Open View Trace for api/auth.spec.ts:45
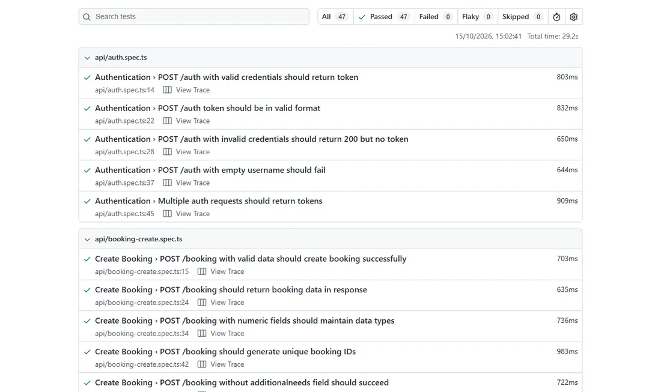 click(193, 214)
